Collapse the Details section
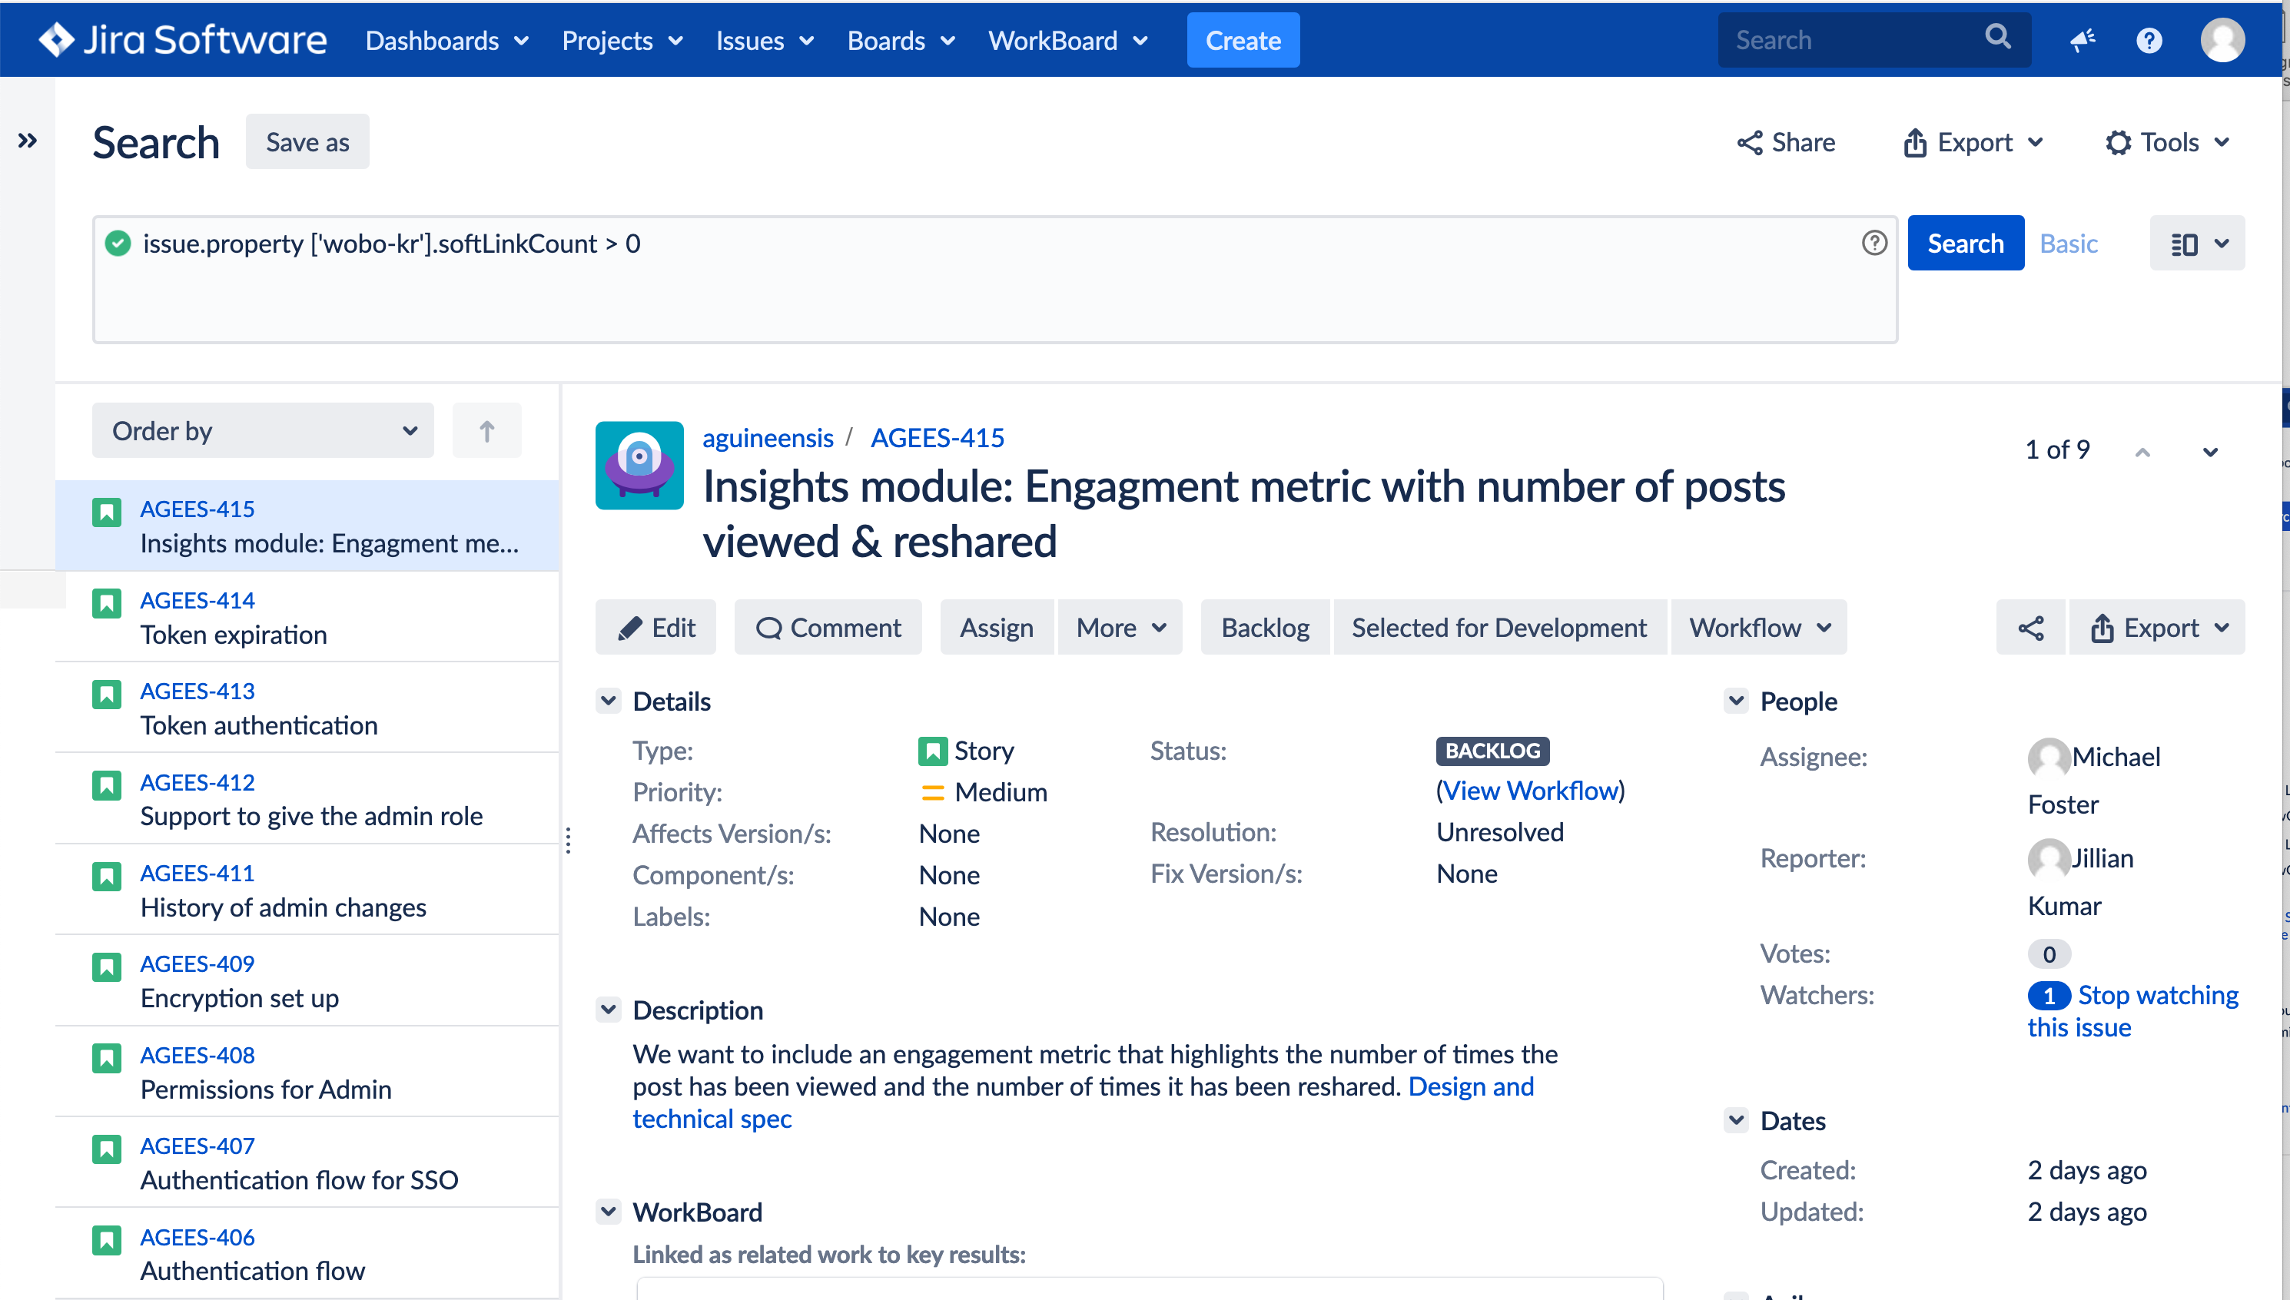 [609, 701]
